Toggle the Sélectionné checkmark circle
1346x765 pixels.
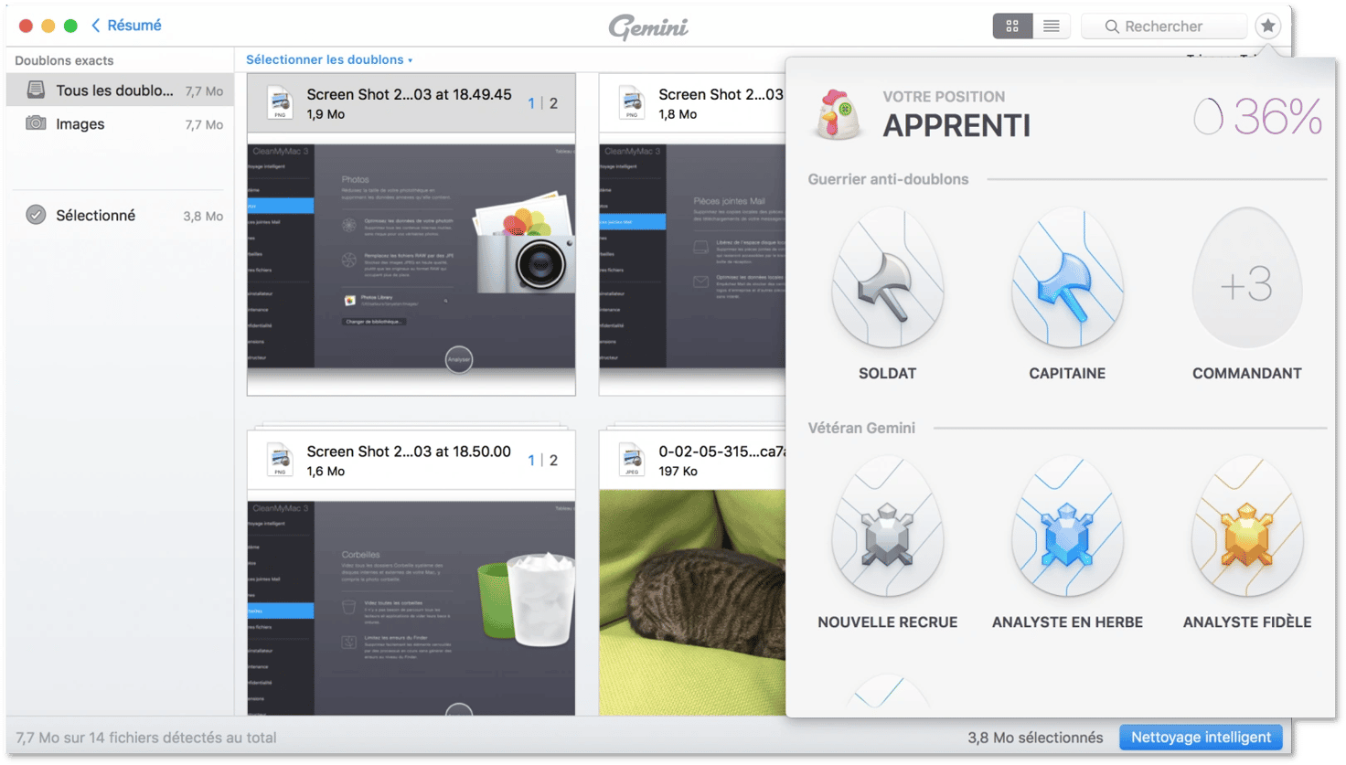coord(36,215)
